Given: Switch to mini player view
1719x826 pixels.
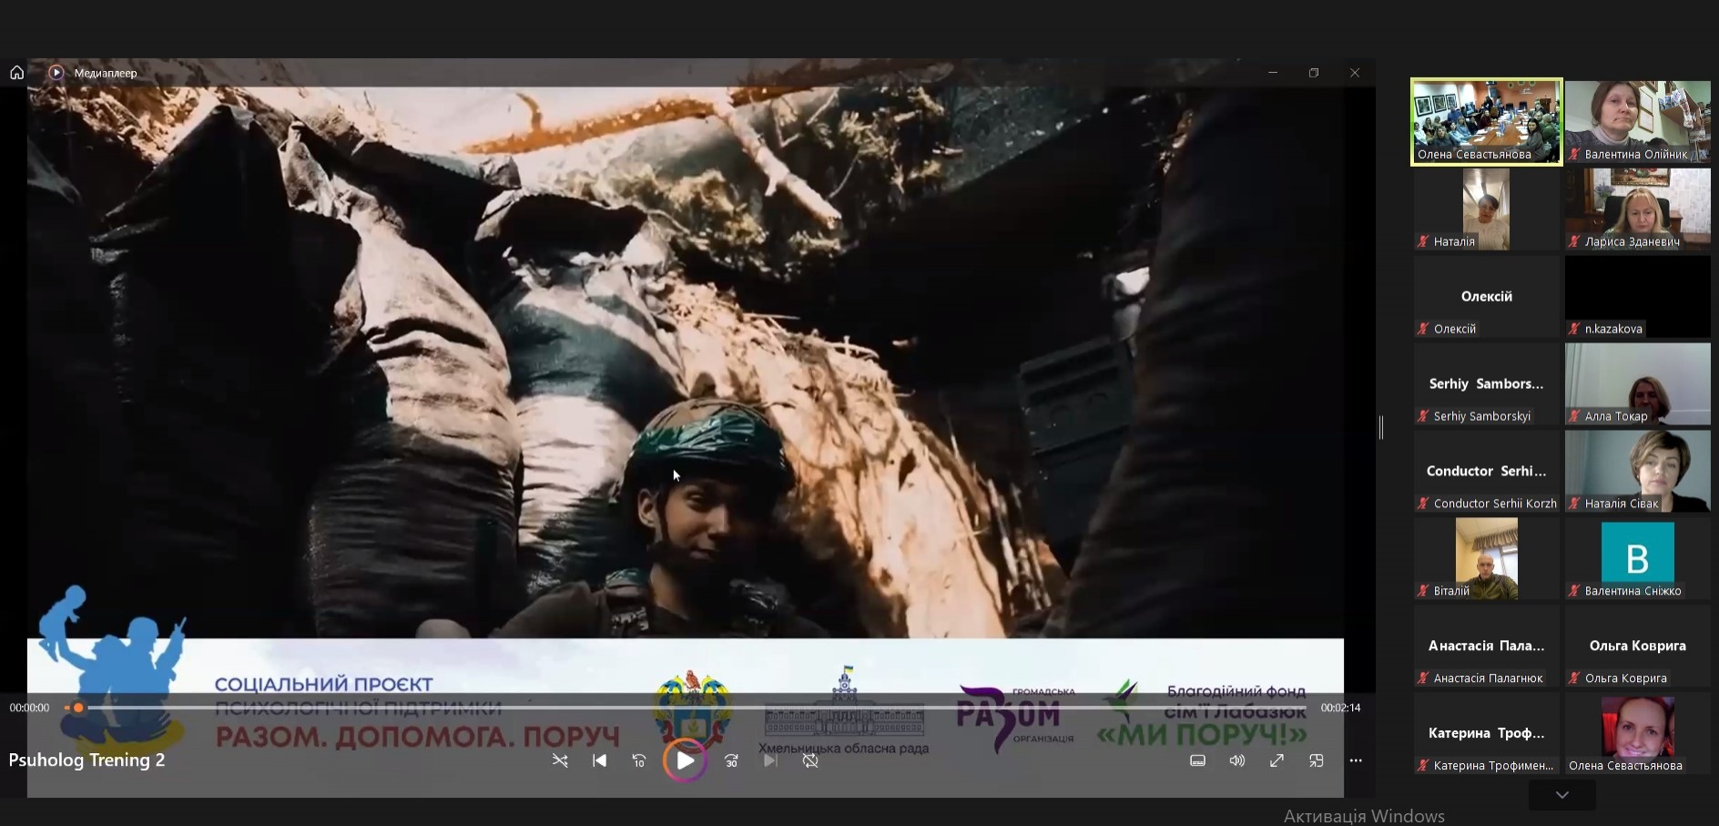Looking at the screenshot, I should tap(1316, 760).
